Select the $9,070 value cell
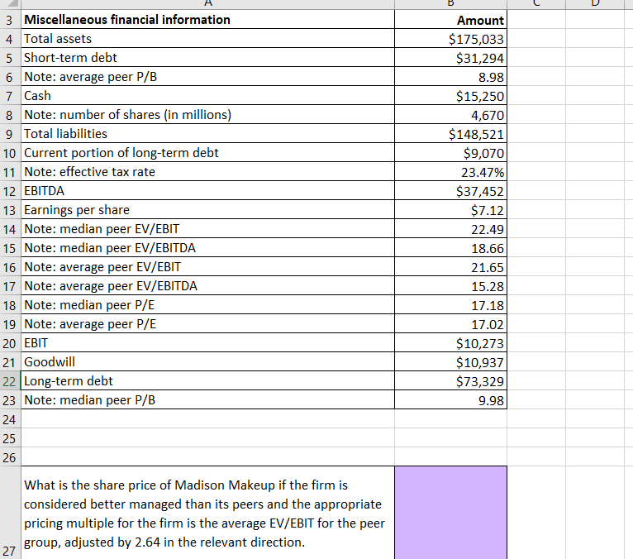This screenshot has width=633, height=559. [450, 152]
